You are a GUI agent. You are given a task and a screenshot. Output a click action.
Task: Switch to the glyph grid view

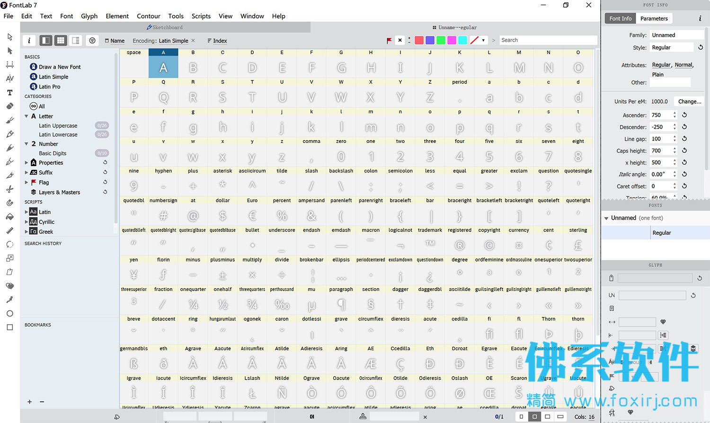tap(61, 41)
